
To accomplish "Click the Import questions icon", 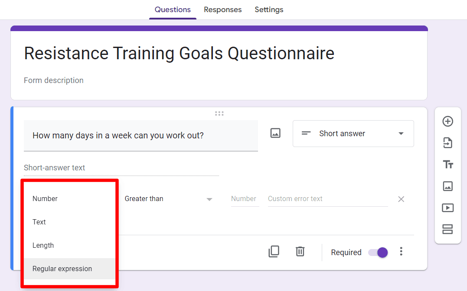I will [447, 143].
